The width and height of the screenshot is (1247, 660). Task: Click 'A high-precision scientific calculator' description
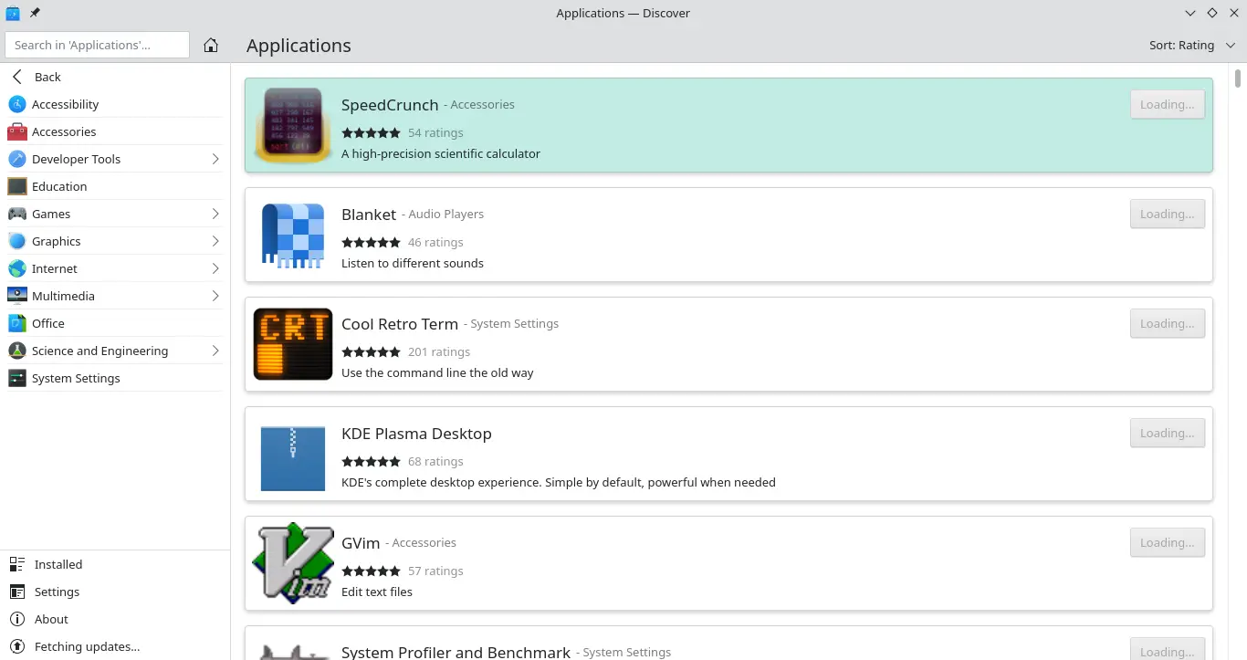pos(441,153)
